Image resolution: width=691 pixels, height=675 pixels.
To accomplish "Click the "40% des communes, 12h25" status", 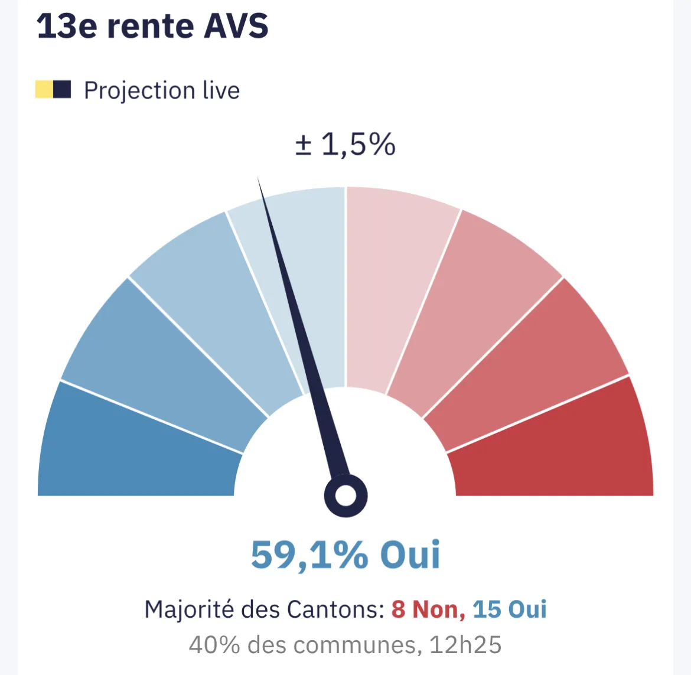I will pos(345,645).
